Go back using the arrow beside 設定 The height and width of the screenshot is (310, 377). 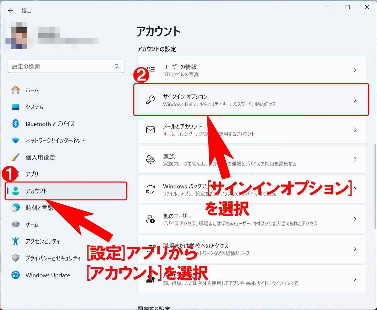pos(10,10)
